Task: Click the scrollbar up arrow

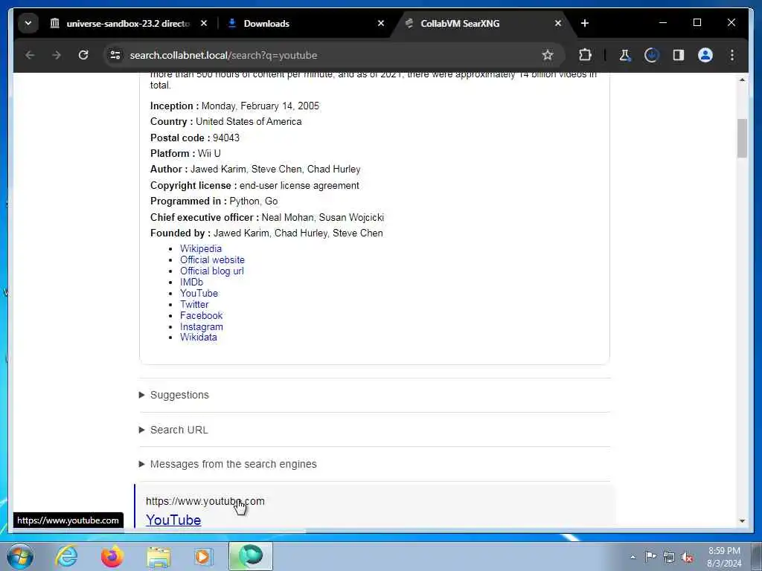Action: point(742,80)
